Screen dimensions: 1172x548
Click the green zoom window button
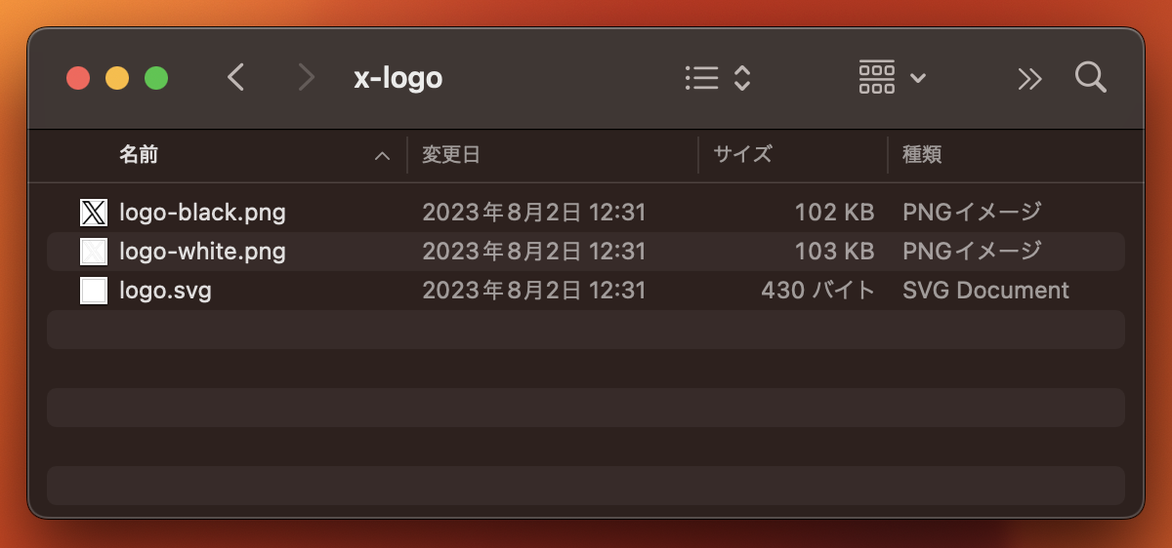coord(156,78)
